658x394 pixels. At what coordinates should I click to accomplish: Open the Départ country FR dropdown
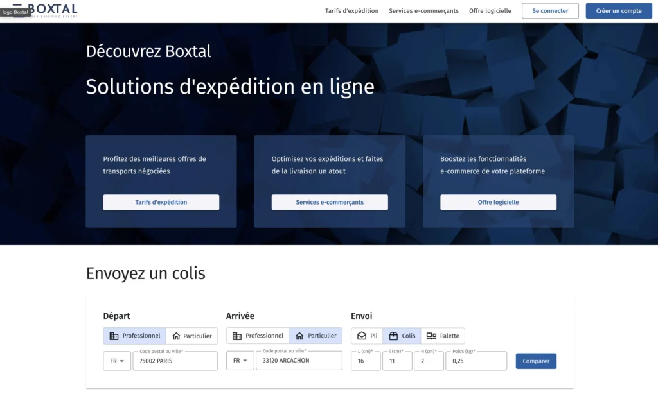click(117, 361)
